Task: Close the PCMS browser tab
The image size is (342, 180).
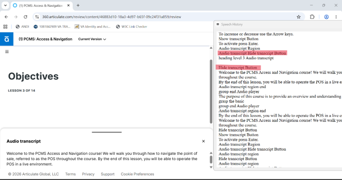Action: point(68,6)
